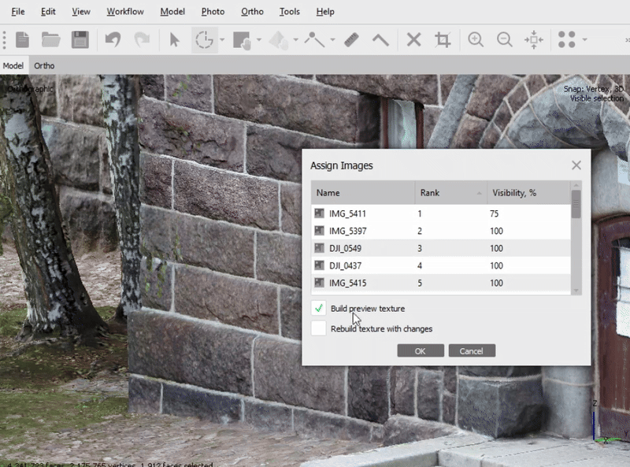Sort image list by Name column
Viewport: 630px width, 467px height.
(363, 193)
